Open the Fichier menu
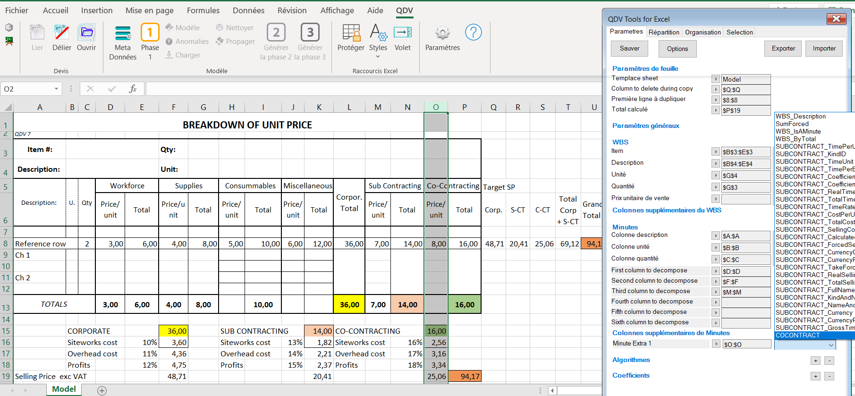Image resolution: width=855 pixels, height=396 pixels. pos(17,10)
